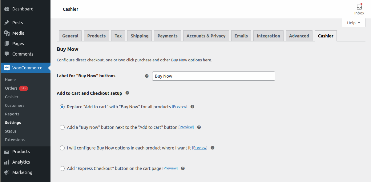Click the Comments bubble icon

point(7,54)
